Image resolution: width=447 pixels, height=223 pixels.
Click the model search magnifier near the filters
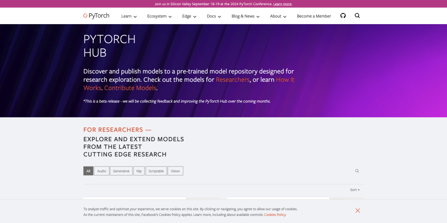(x=357, y=171)
